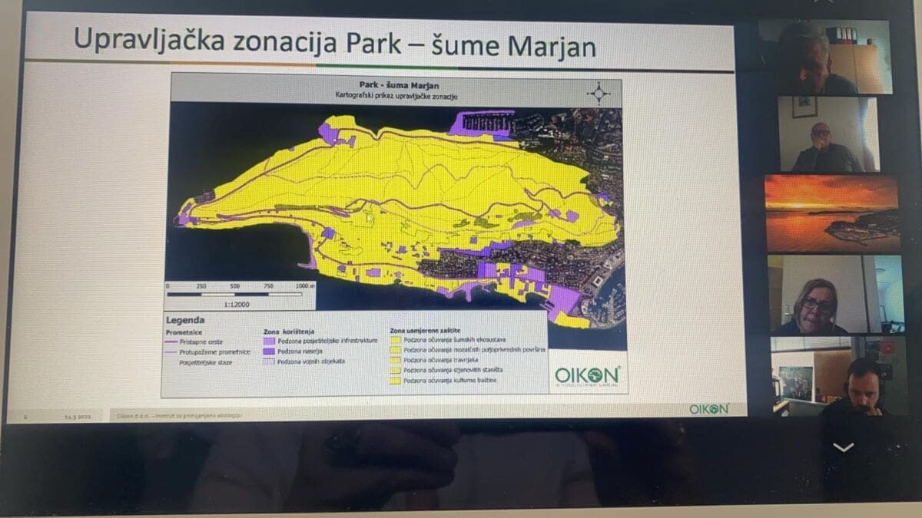922x518 pixels.
Task: Click the Podzona očuvanja kulturne baštine swatch
Action: (396, 380)
